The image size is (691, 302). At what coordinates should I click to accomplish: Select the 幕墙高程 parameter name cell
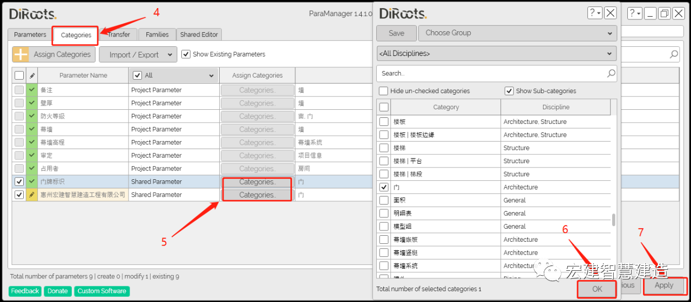[83, 142]
